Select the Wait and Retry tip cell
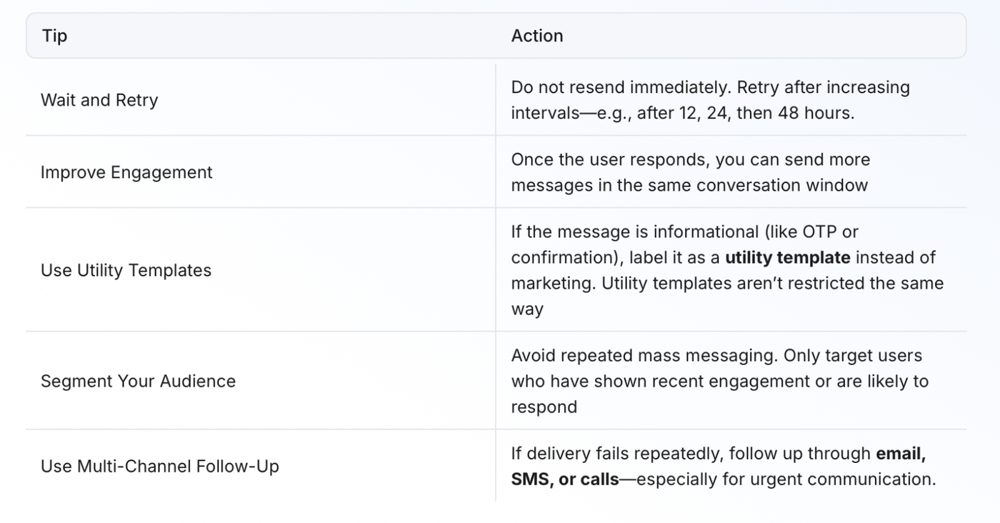This screenshot has height=523, width=1000. [99, 100]
